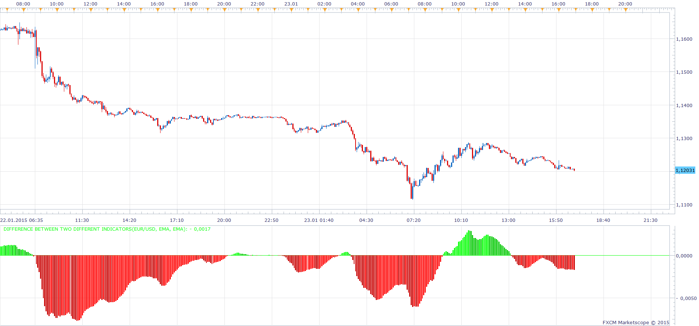The width and height of the screenshot is (699, 326).
Task: Click the 1,1300 price axis label
Action: click(684, 139)
